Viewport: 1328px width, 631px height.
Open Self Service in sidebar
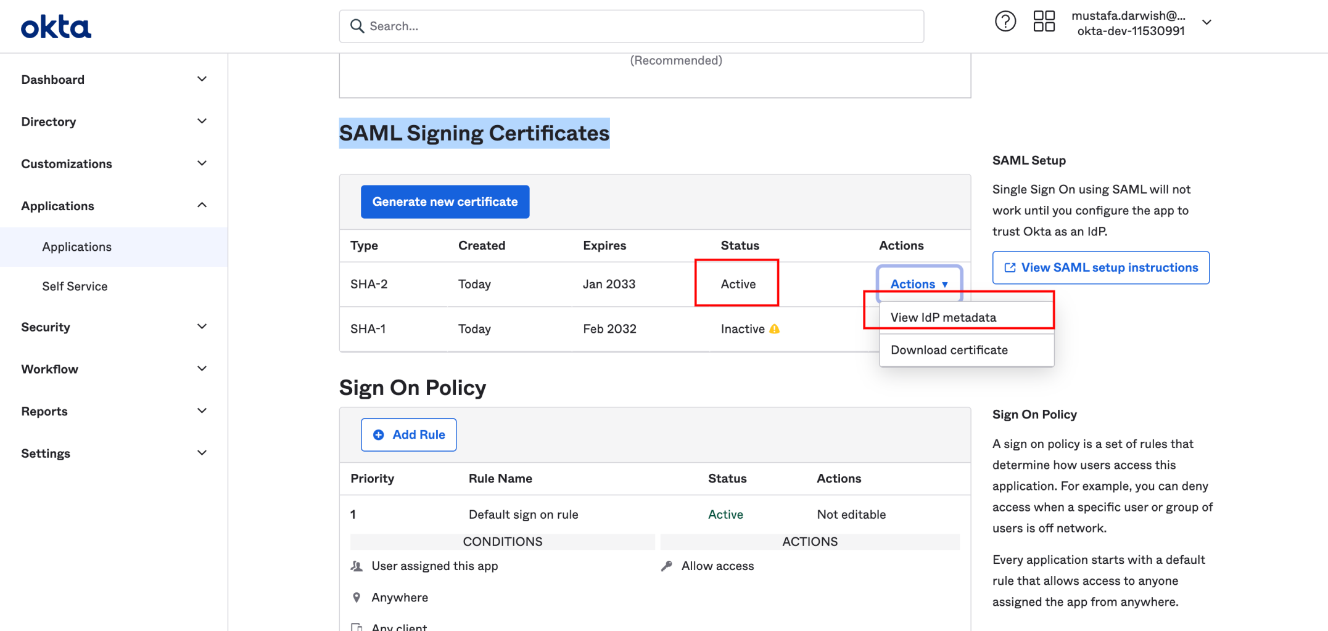[113, 286]
